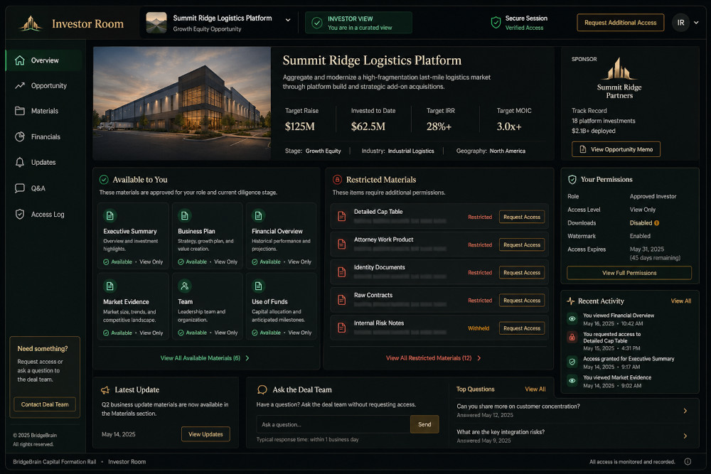Click the Detailed Cap Table file icon
This screenshot has width=711, height=474.
click(342, 217)
